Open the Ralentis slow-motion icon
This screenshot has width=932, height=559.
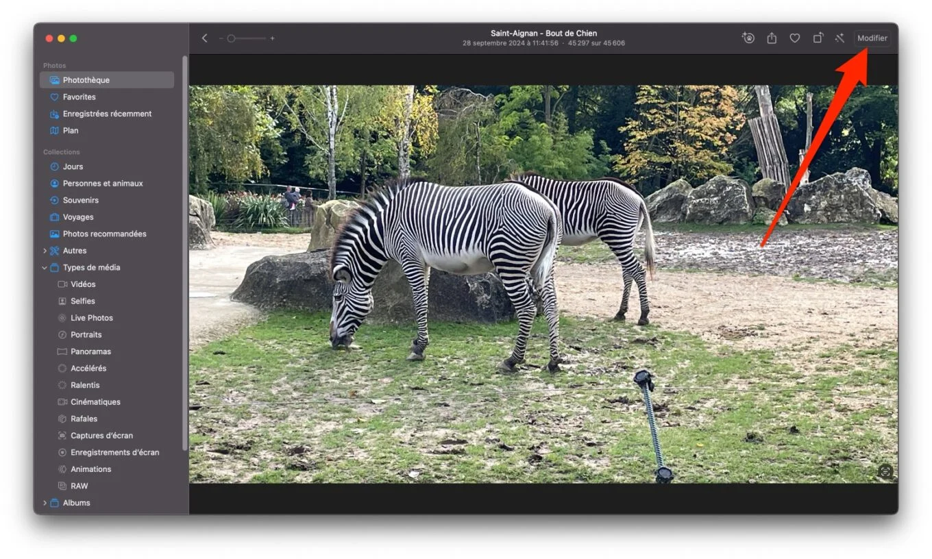[62, 385]
